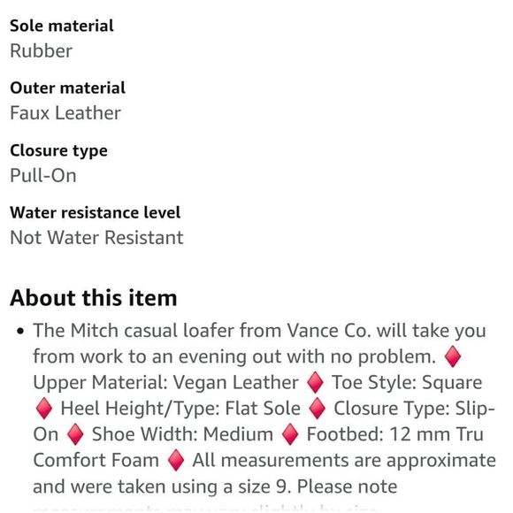Click the red diamond before 'Footbed: 12 mm'
Screen dimensions: 513x513
click(290, 434)
